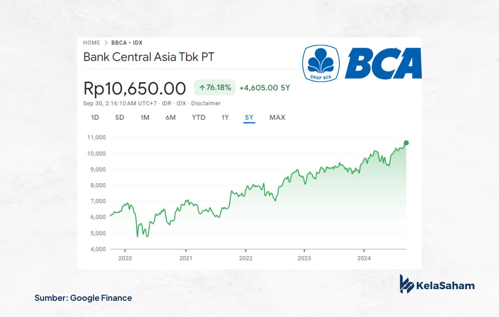Open the HOME breadcrumb link
499x317 pixels.
coord(91,43)
